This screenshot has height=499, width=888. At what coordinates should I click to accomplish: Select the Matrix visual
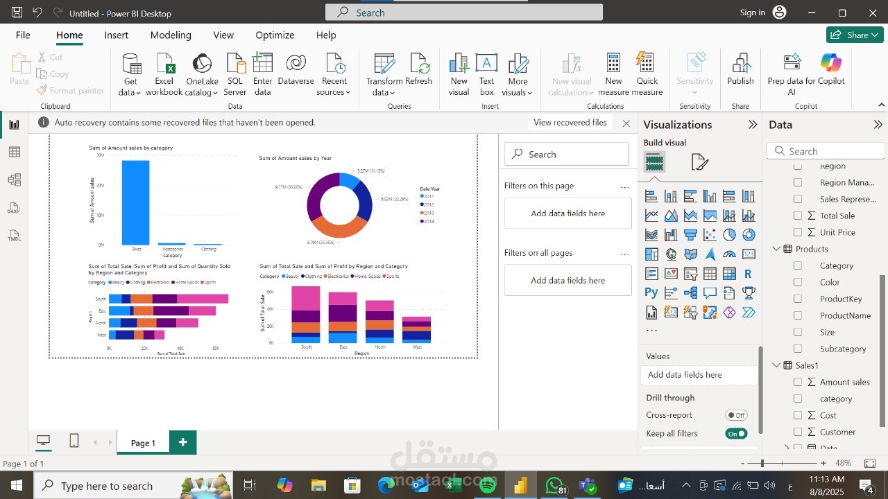click(x=729, y=274)
